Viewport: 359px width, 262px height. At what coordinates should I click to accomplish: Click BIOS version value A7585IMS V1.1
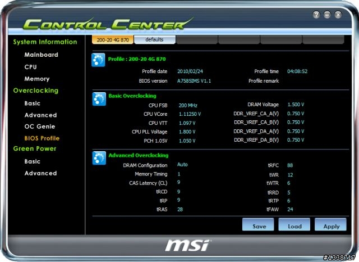point(194,81)
